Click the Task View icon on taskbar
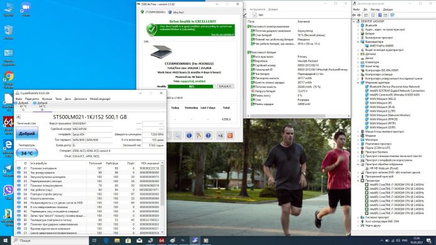Screen dimensions: 436x245 [94, 240]
